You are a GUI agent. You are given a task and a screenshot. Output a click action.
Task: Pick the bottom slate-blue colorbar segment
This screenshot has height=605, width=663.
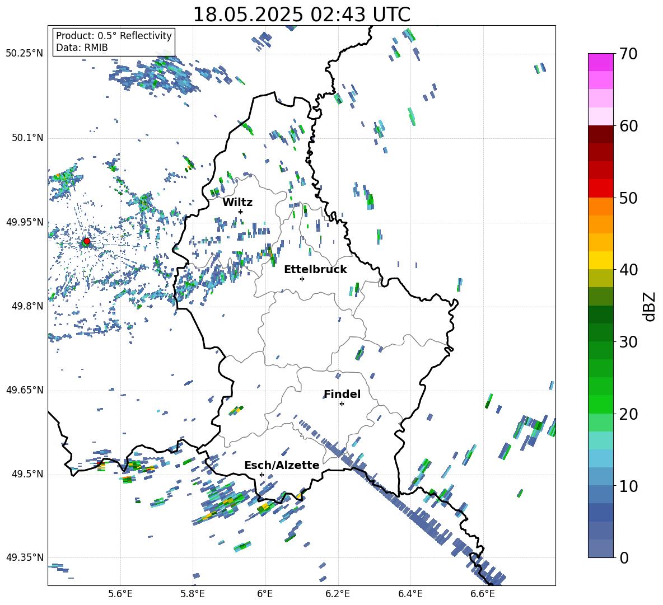click(601, 548)
